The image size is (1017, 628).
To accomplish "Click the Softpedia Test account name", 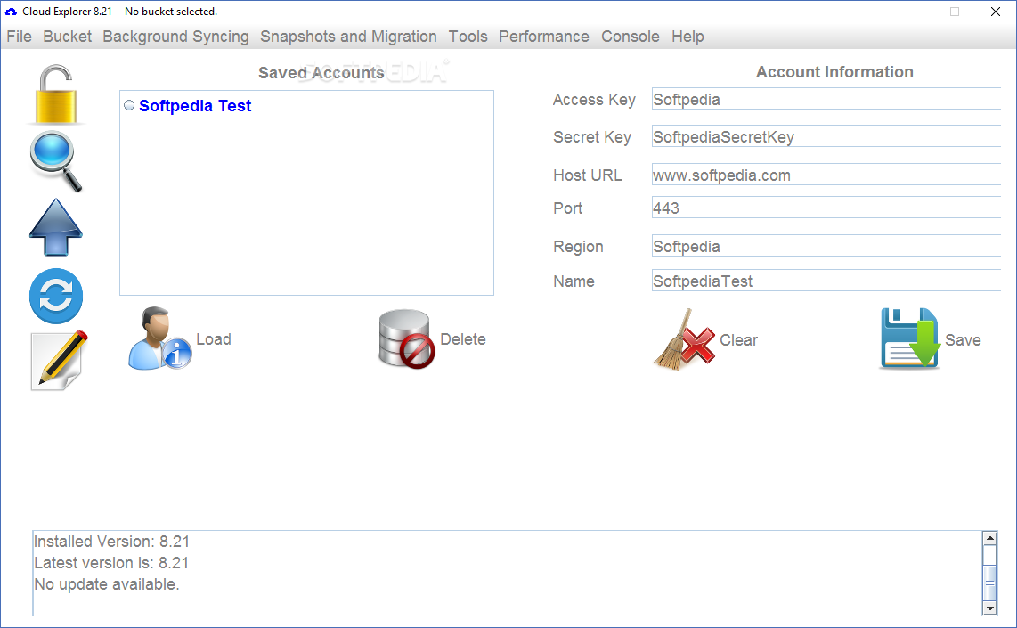I will click(x=194, y=106).
